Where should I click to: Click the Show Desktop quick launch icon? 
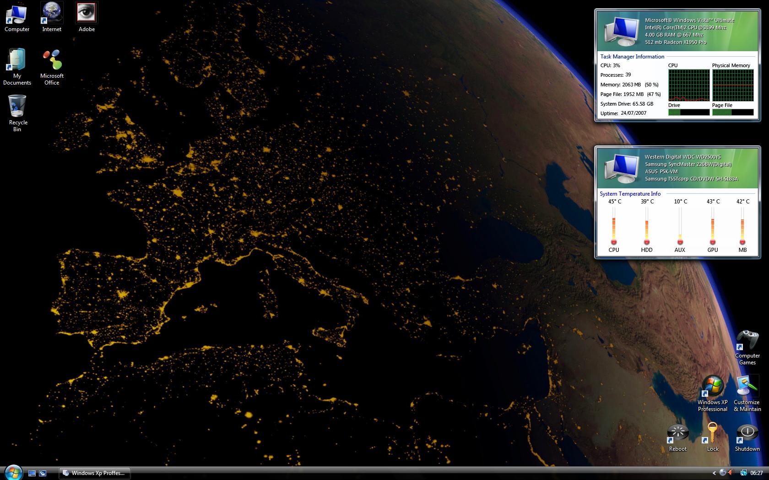coord(32,473)
